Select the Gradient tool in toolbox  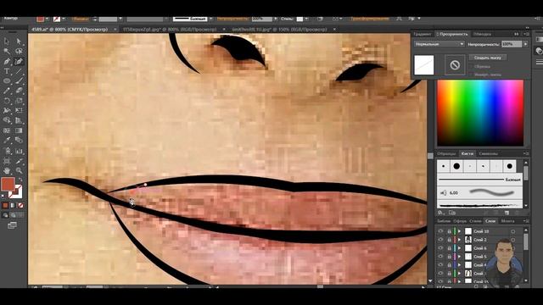click(x=19, y=130)
